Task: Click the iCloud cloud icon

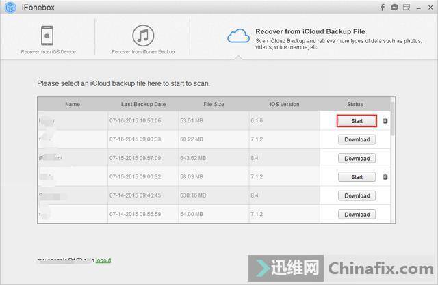Action: [x=238, y=36]
